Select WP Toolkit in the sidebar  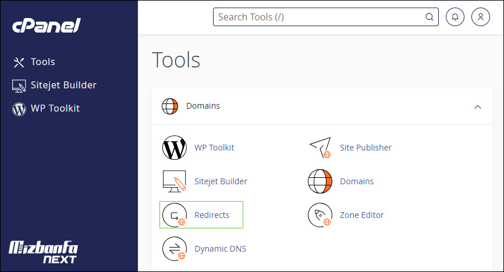pos(55,108)
